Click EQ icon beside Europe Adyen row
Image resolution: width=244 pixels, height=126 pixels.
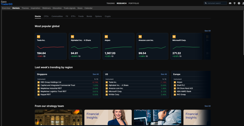[175, 82]
